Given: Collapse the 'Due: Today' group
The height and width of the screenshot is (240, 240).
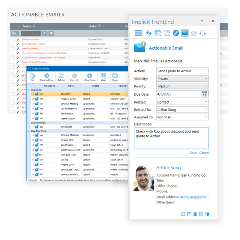Looking at the screenshot, I should 29,90.
